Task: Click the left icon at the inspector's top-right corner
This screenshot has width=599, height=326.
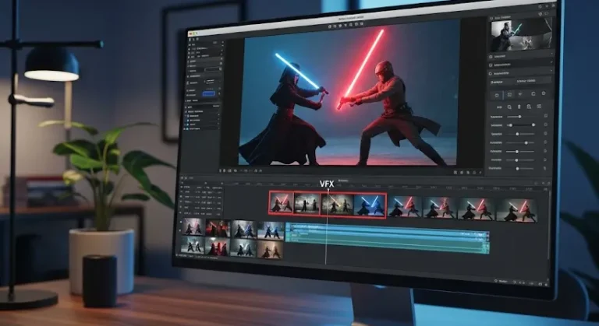Action: (540, 14)
